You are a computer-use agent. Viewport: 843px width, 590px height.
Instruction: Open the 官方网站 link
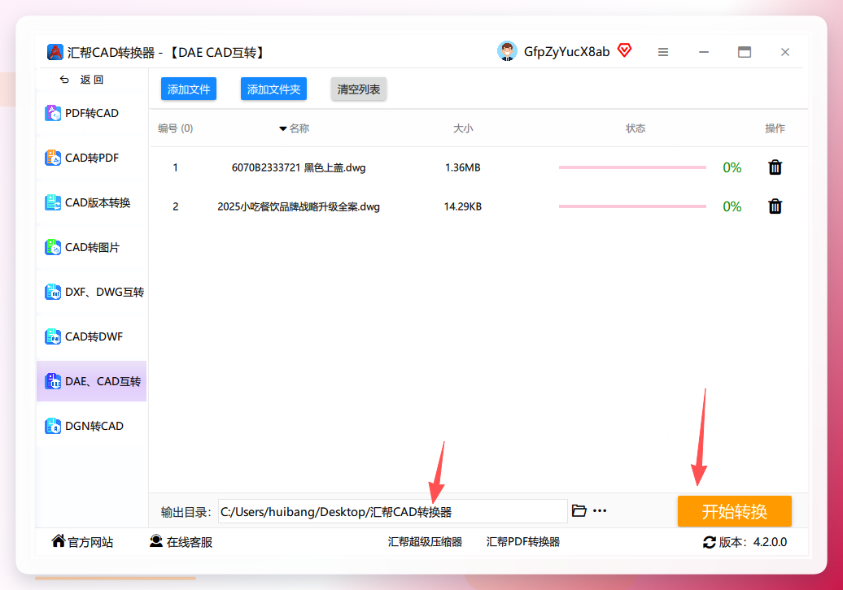point(90,542)
